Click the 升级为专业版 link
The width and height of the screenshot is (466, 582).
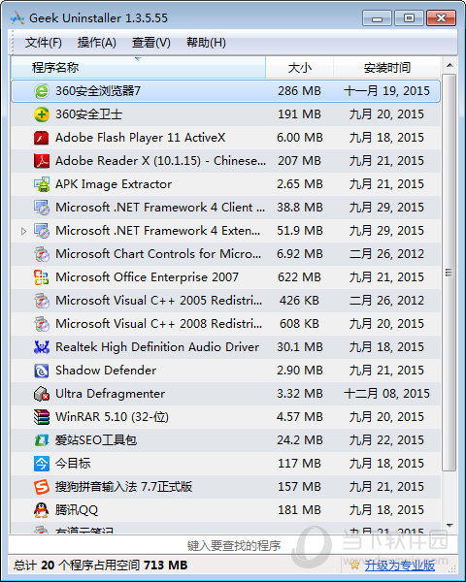coord(399,566)
